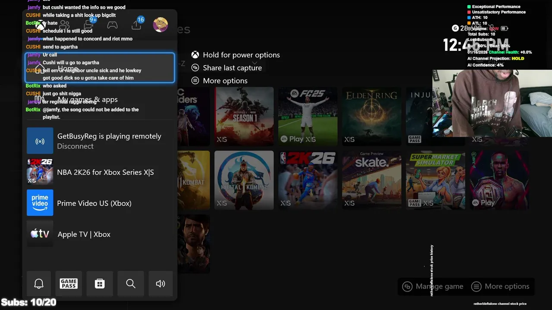Viewport: 552px width, 310px height.
Task: Open Apple TV | Xbox
Action: [x=100, y=234]
